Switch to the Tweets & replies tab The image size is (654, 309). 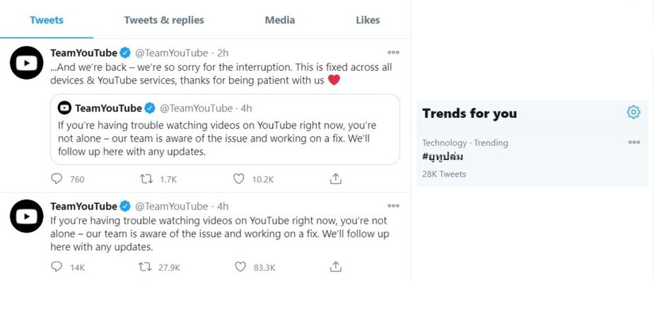click(x=164, y=20)
